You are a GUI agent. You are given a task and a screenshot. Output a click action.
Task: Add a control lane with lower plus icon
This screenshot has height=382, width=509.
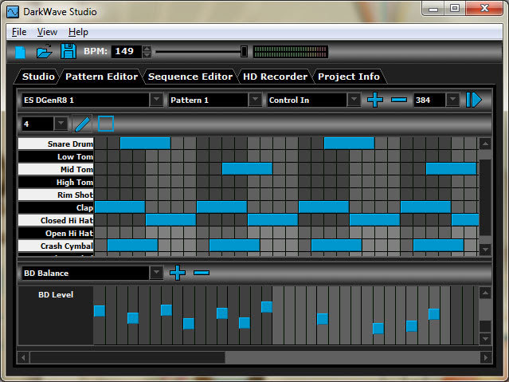click(178, 273)
